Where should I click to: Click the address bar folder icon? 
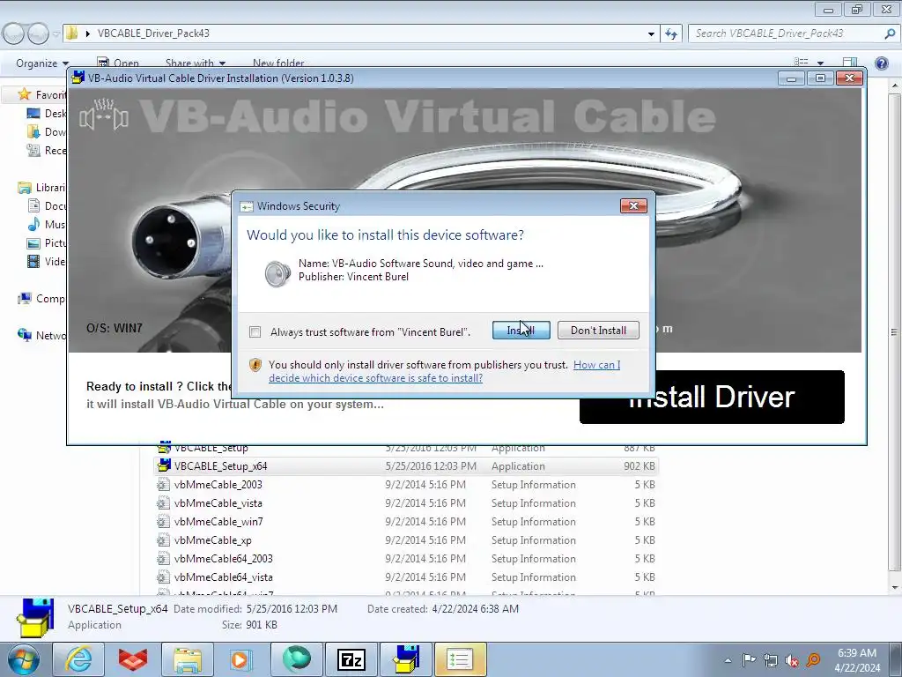[72, 33]
